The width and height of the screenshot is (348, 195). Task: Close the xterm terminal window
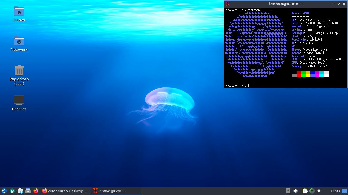pos(344,4)
